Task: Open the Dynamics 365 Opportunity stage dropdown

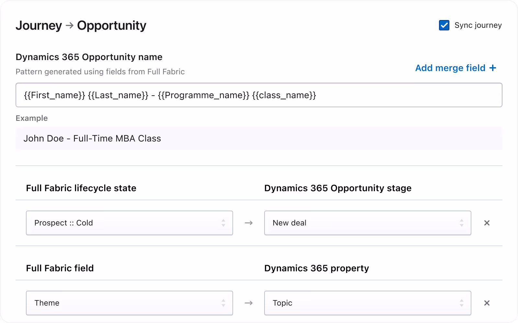Action: (367, 223)
